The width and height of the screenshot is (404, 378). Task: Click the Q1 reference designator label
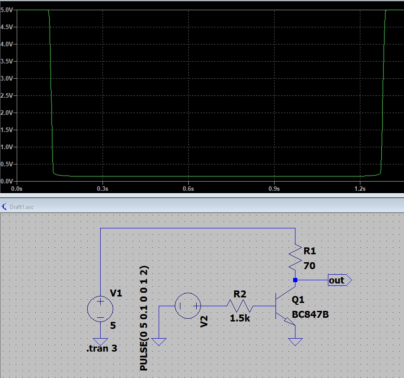tap(298, 300)
